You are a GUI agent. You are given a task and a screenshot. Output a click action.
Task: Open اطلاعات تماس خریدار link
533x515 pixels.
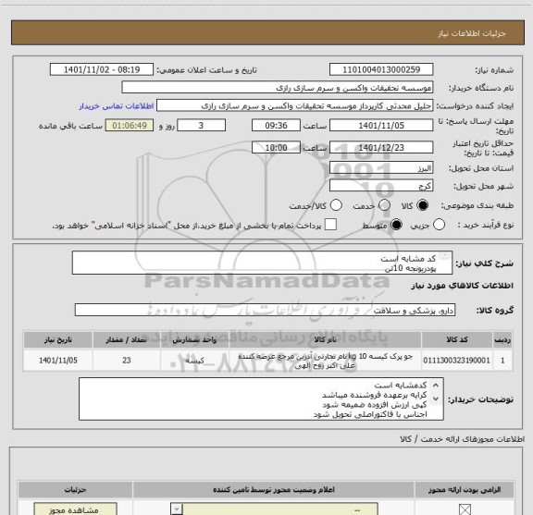tap(117, 106)
